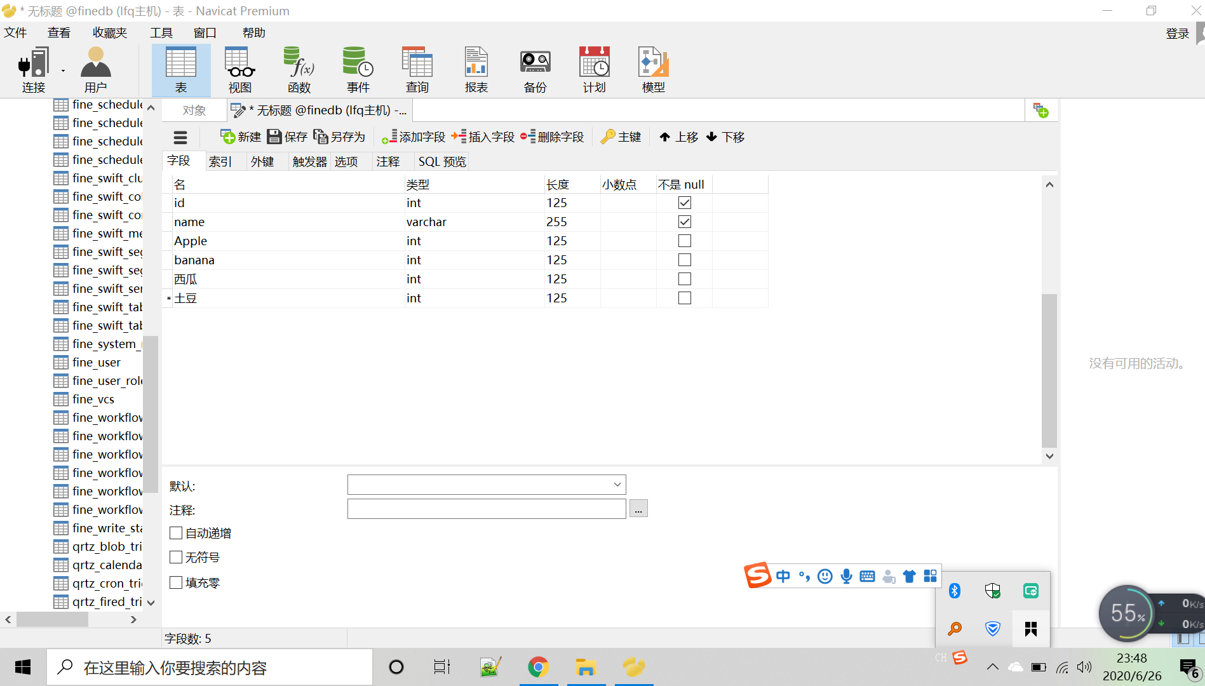Open the 工具 menu
Image resolution: width=1205 pixels, height=686 pixels.
(x=161, y=32)
